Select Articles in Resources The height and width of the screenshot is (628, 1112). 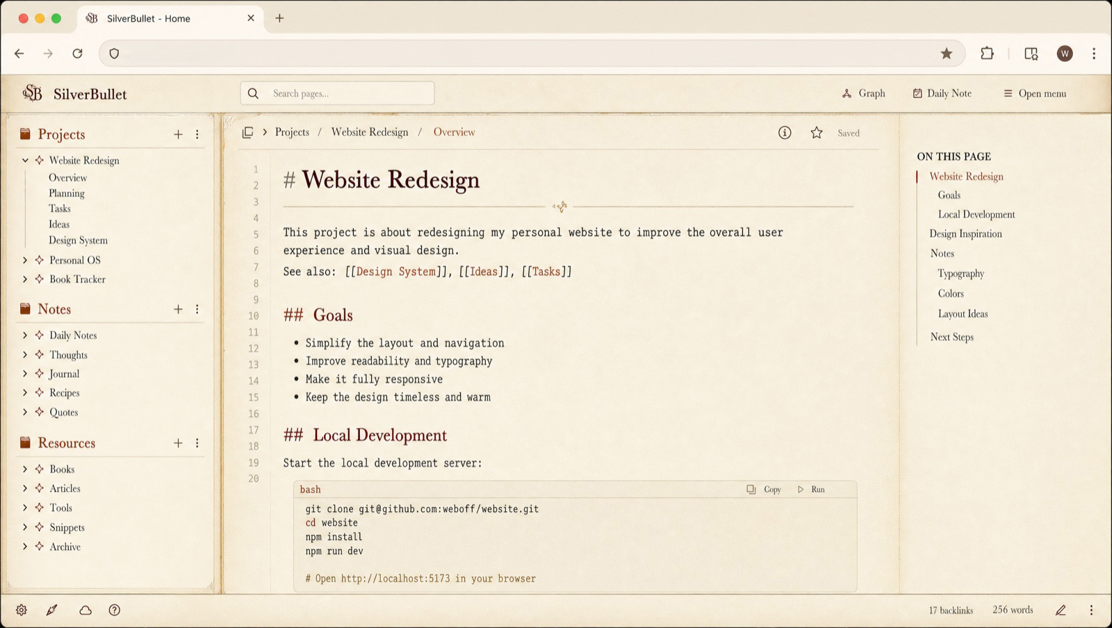tap(65, 488)
